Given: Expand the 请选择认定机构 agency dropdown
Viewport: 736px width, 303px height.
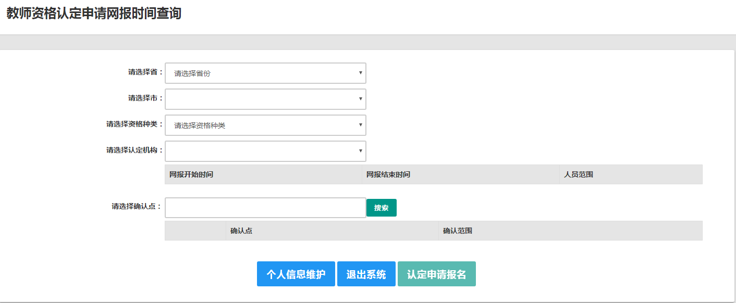Looking at the screenshot, I should click(265, 151).
